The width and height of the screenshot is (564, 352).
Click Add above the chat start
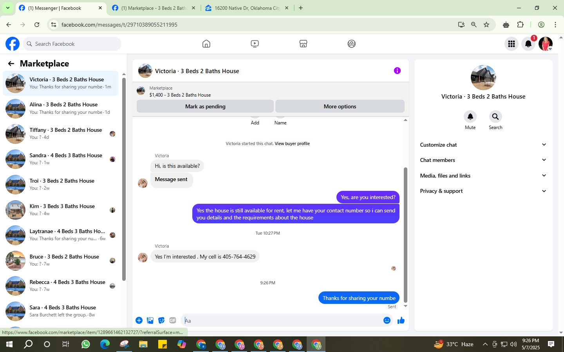click(255, 123)
